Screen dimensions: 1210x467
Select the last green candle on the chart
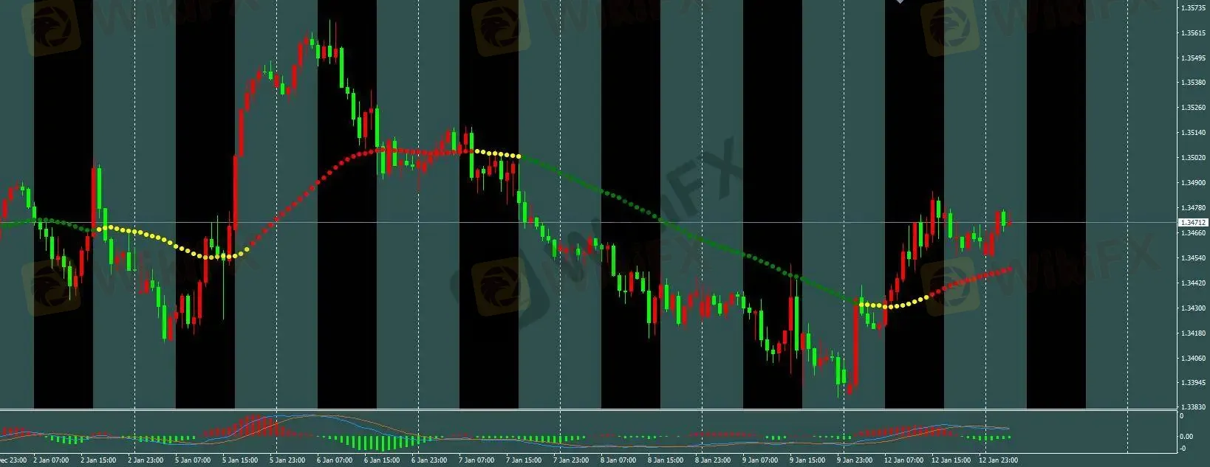(x=1004, y=217)
